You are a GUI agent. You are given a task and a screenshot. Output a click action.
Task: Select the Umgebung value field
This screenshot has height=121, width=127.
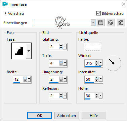click(54, 79)
